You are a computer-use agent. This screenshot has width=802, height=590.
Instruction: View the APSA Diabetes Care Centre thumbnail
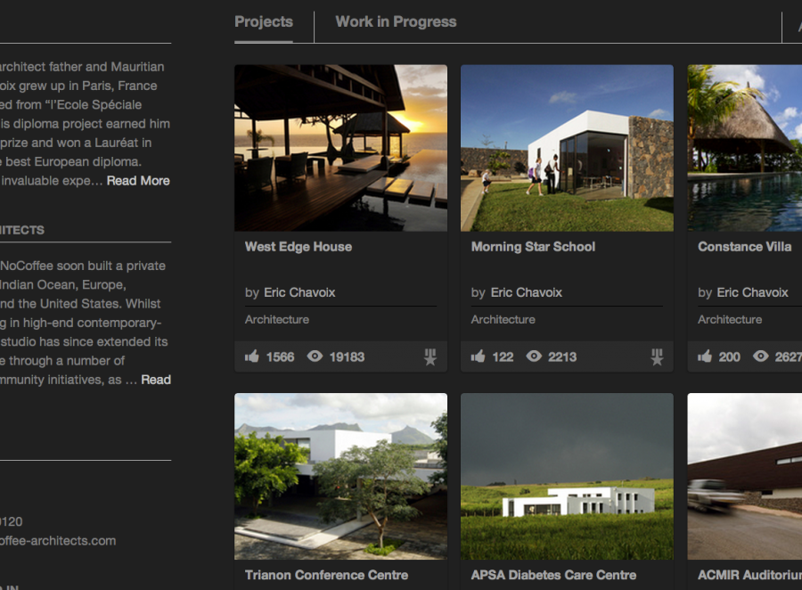(567, 477)
